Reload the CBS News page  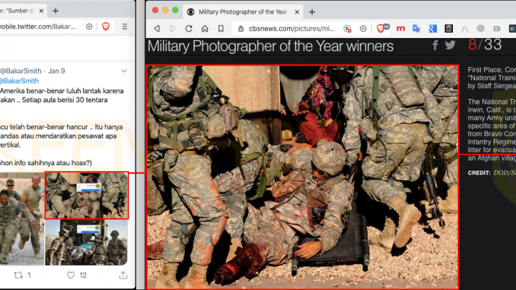pos(189,29)
